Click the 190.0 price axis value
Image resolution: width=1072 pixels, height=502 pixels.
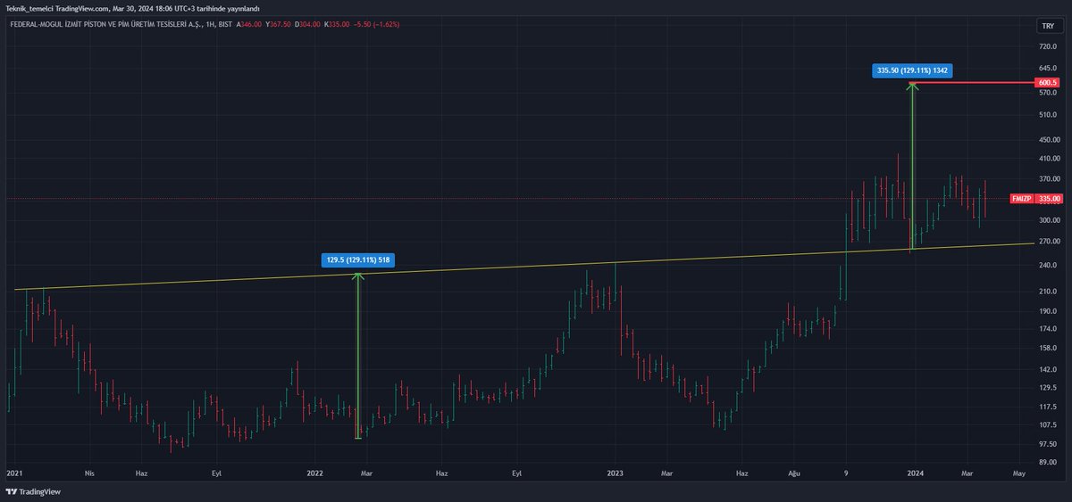[x=1048, y=311]
